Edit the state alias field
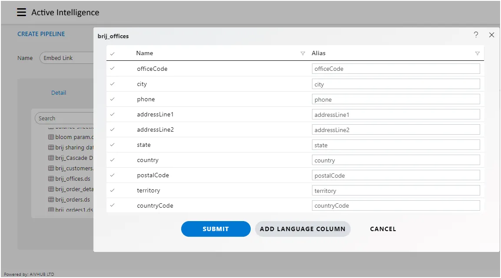 pyautogui.click(x=396, y=145)
